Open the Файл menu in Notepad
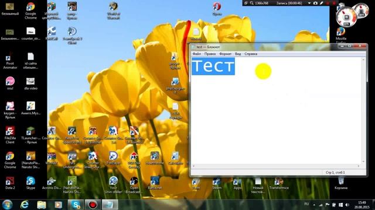 point(197,54)
